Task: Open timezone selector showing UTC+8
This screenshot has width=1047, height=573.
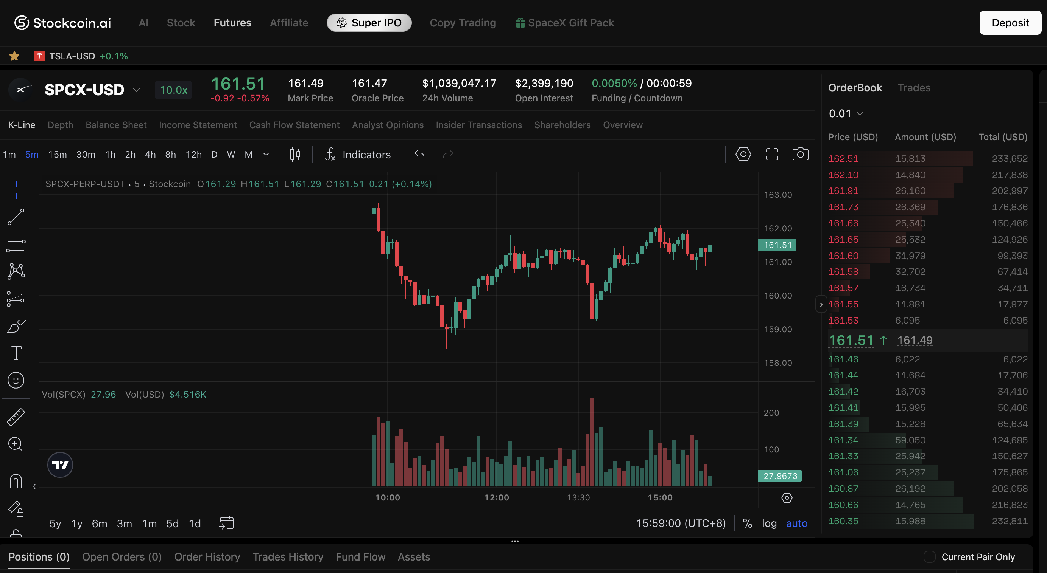Action: click(x=681, y=523)
